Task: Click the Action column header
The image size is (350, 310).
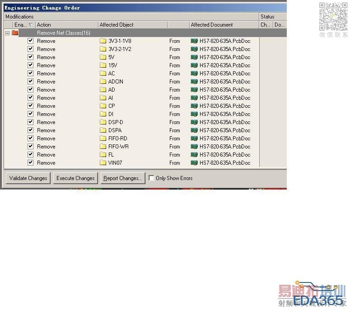Action: [66, 25]
